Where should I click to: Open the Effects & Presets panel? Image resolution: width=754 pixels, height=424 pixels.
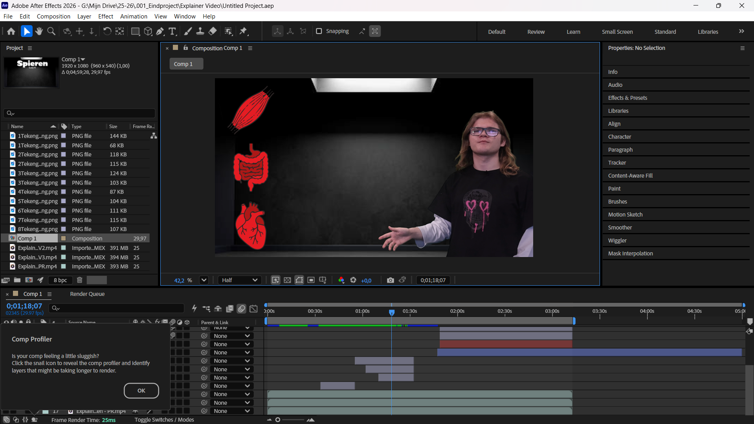[627, 98]
